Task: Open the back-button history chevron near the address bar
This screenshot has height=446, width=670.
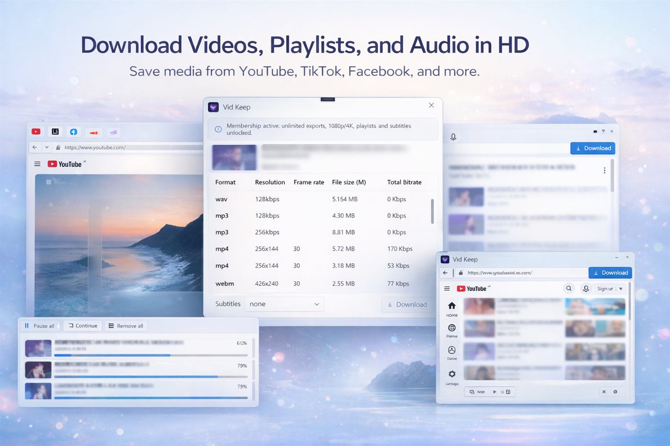Action: click(x=46, y=147)
